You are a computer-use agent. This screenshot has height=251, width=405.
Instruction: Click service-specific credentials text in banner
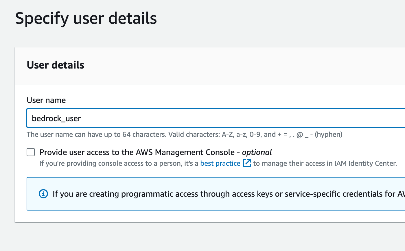point(333,194)
